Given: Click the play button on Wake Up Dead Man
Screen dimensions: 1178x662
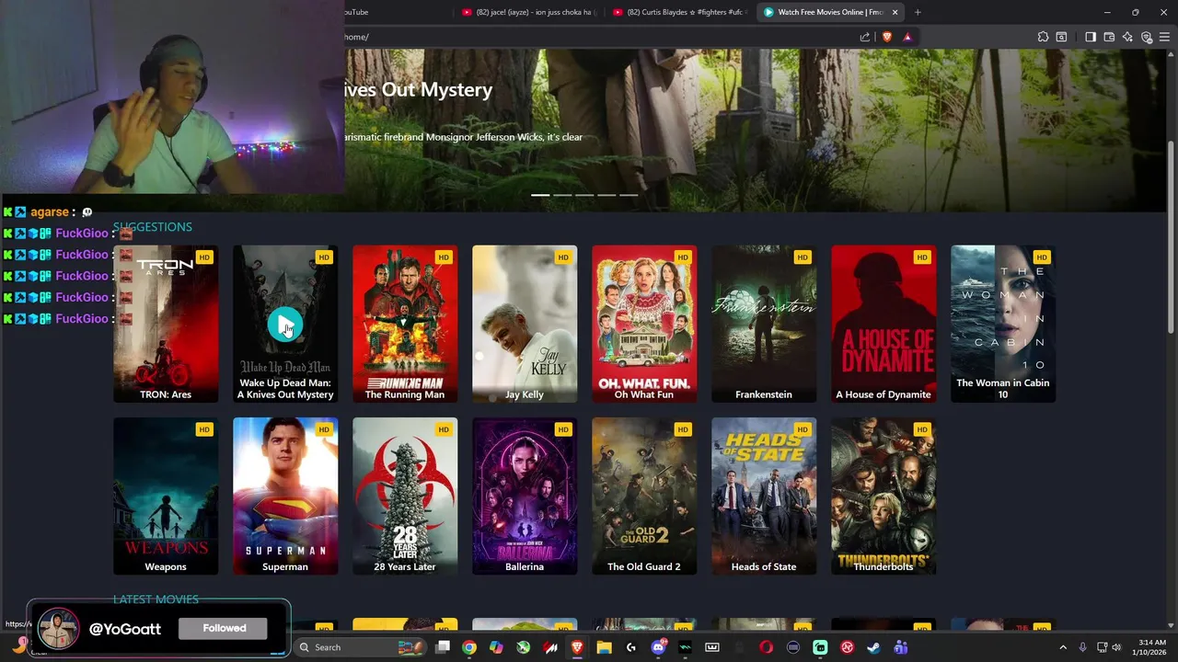Looking at the screenshot, I should click(285, 325).
